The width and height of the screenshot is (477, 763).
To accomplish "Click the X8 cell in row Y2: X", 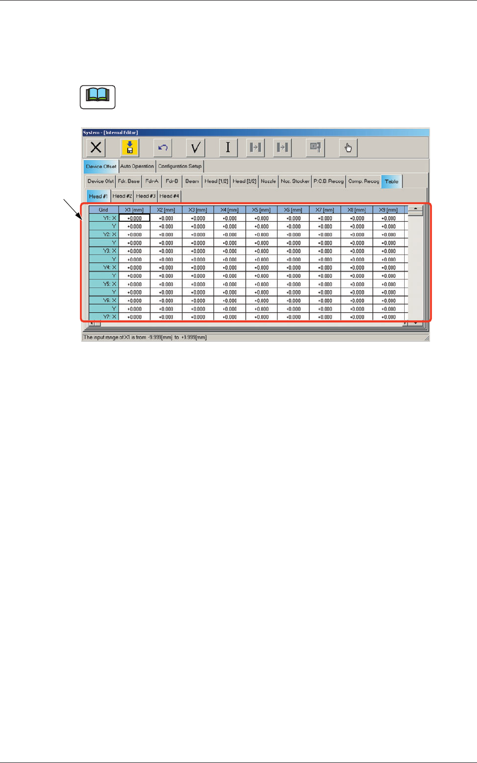I will pyautogui.click(x=357, y=235).
